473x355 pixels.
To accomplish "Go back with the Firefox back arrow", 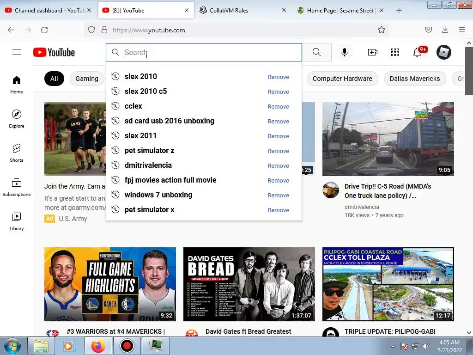I will (x=11, y=30).
